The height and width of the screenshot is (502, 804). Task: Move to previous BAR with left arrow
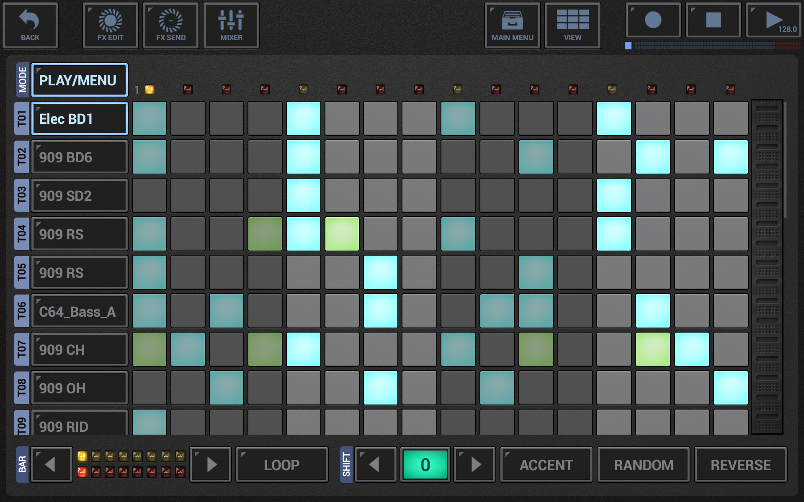[52, 464]
